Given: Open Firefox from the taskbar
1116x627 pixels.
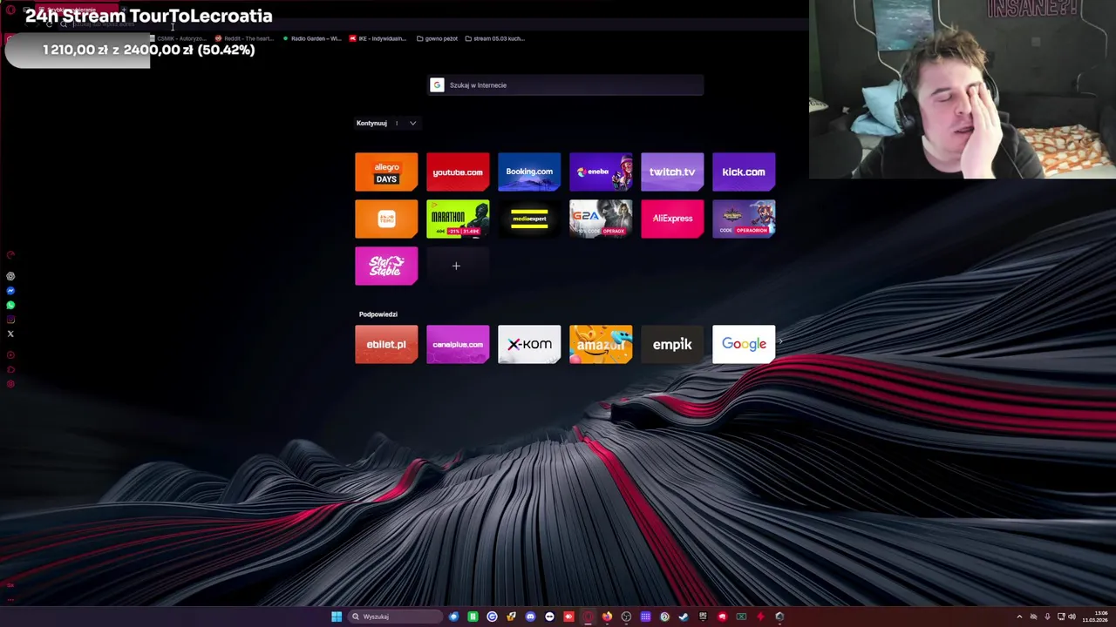Looking at the screenshot, I should pos(608,617).
